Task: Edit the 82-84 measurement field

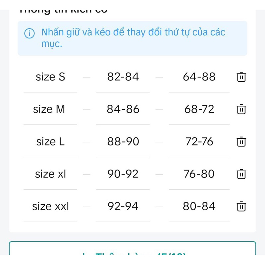Action: [123, 77]
